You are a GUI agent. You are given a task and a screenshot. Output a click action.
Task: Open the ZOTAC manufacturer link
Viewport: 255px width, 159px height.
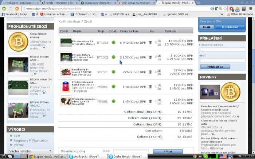pos(19,145)
